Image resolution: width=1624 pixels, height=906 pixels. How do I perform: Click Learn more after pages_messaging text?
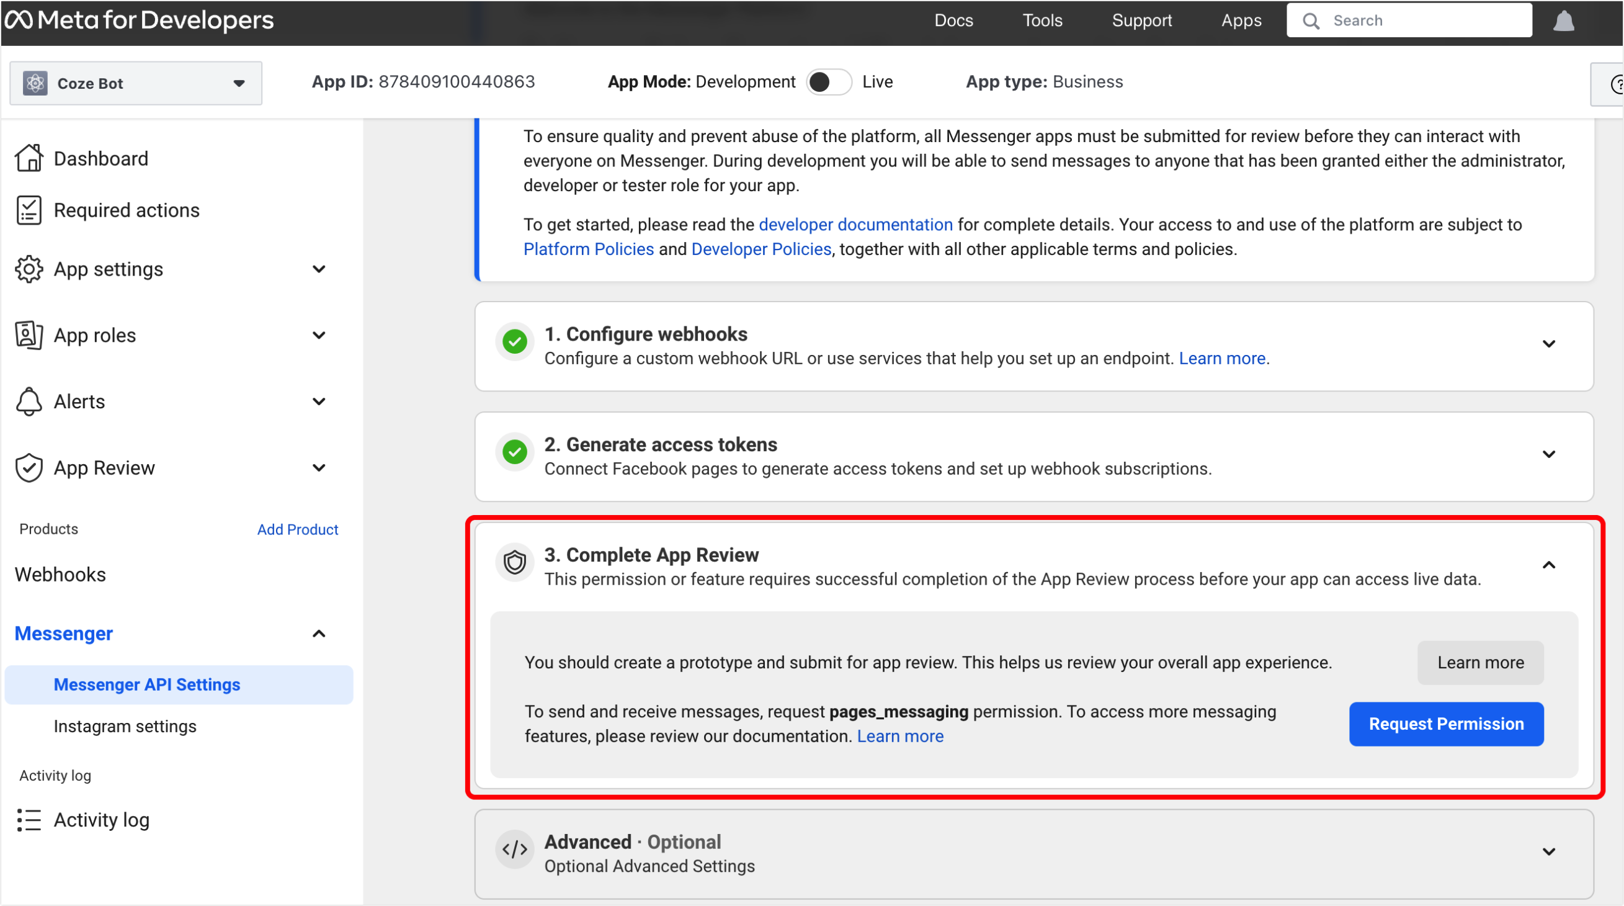coord(899,737)
